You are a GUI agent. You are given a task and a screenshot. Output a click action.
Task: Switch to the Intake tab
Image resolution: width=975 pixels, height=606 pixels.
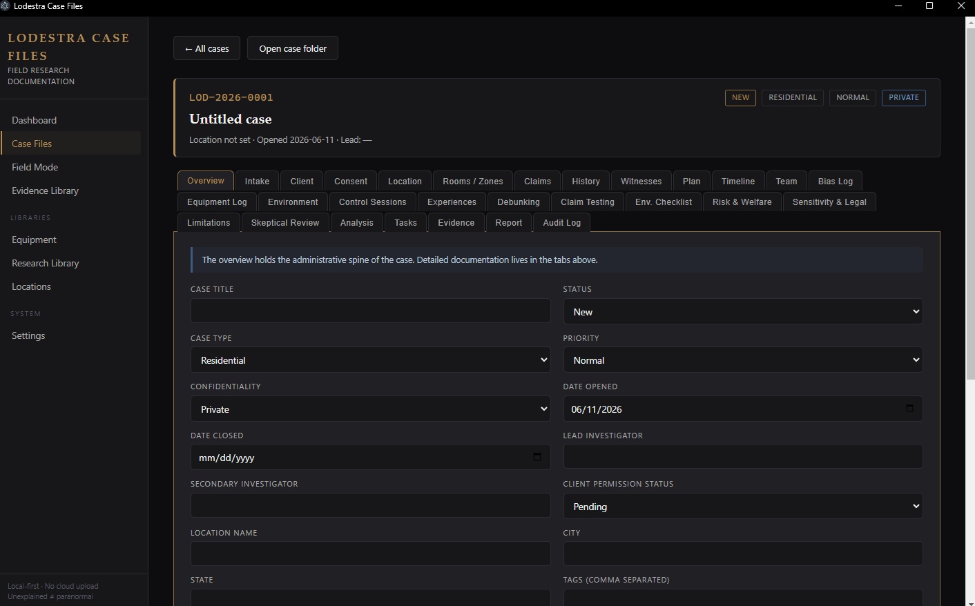257,181
